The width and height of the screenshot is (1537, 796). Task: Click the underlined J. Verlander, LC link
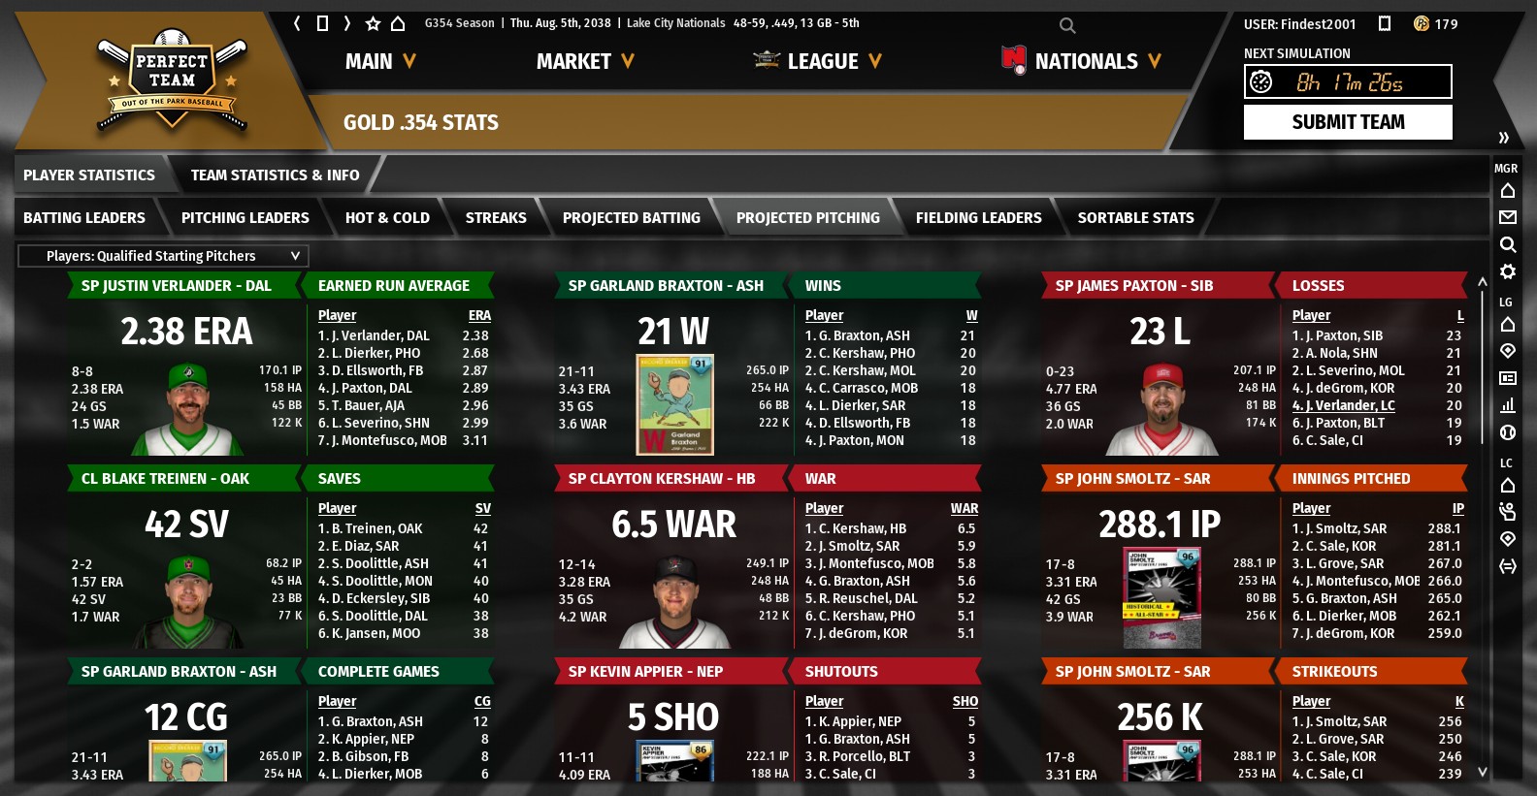click(x=1344, y=405)
